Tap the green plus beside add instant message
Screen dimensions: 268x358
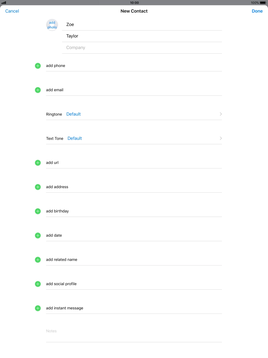point(38,308)
